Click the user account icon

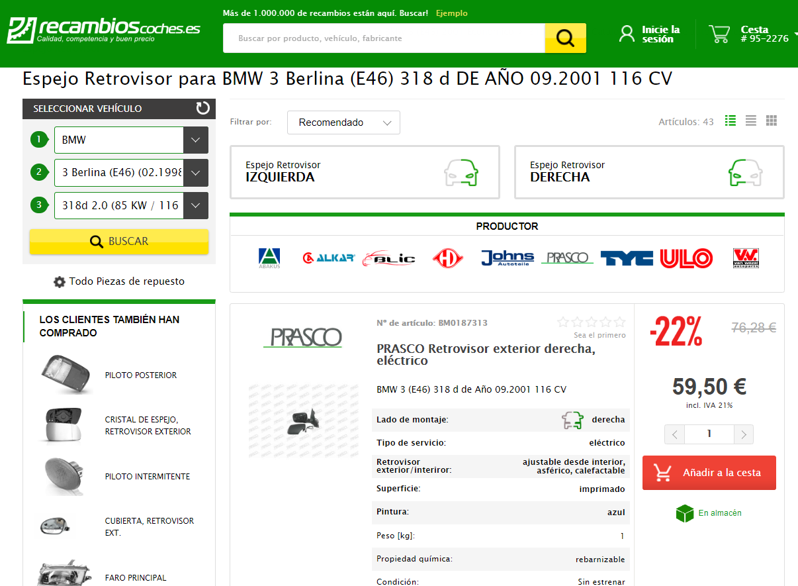coord(626,34)
